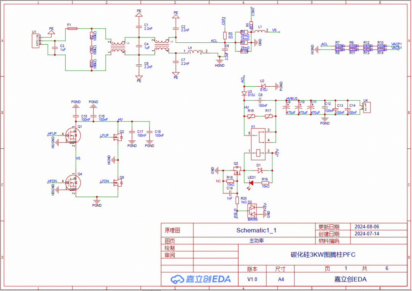The width and height of the screenshot is (412, 291).
Task: Click the C3 1uF capacitor
Action: pyautogui.click(x=55, y=48)
